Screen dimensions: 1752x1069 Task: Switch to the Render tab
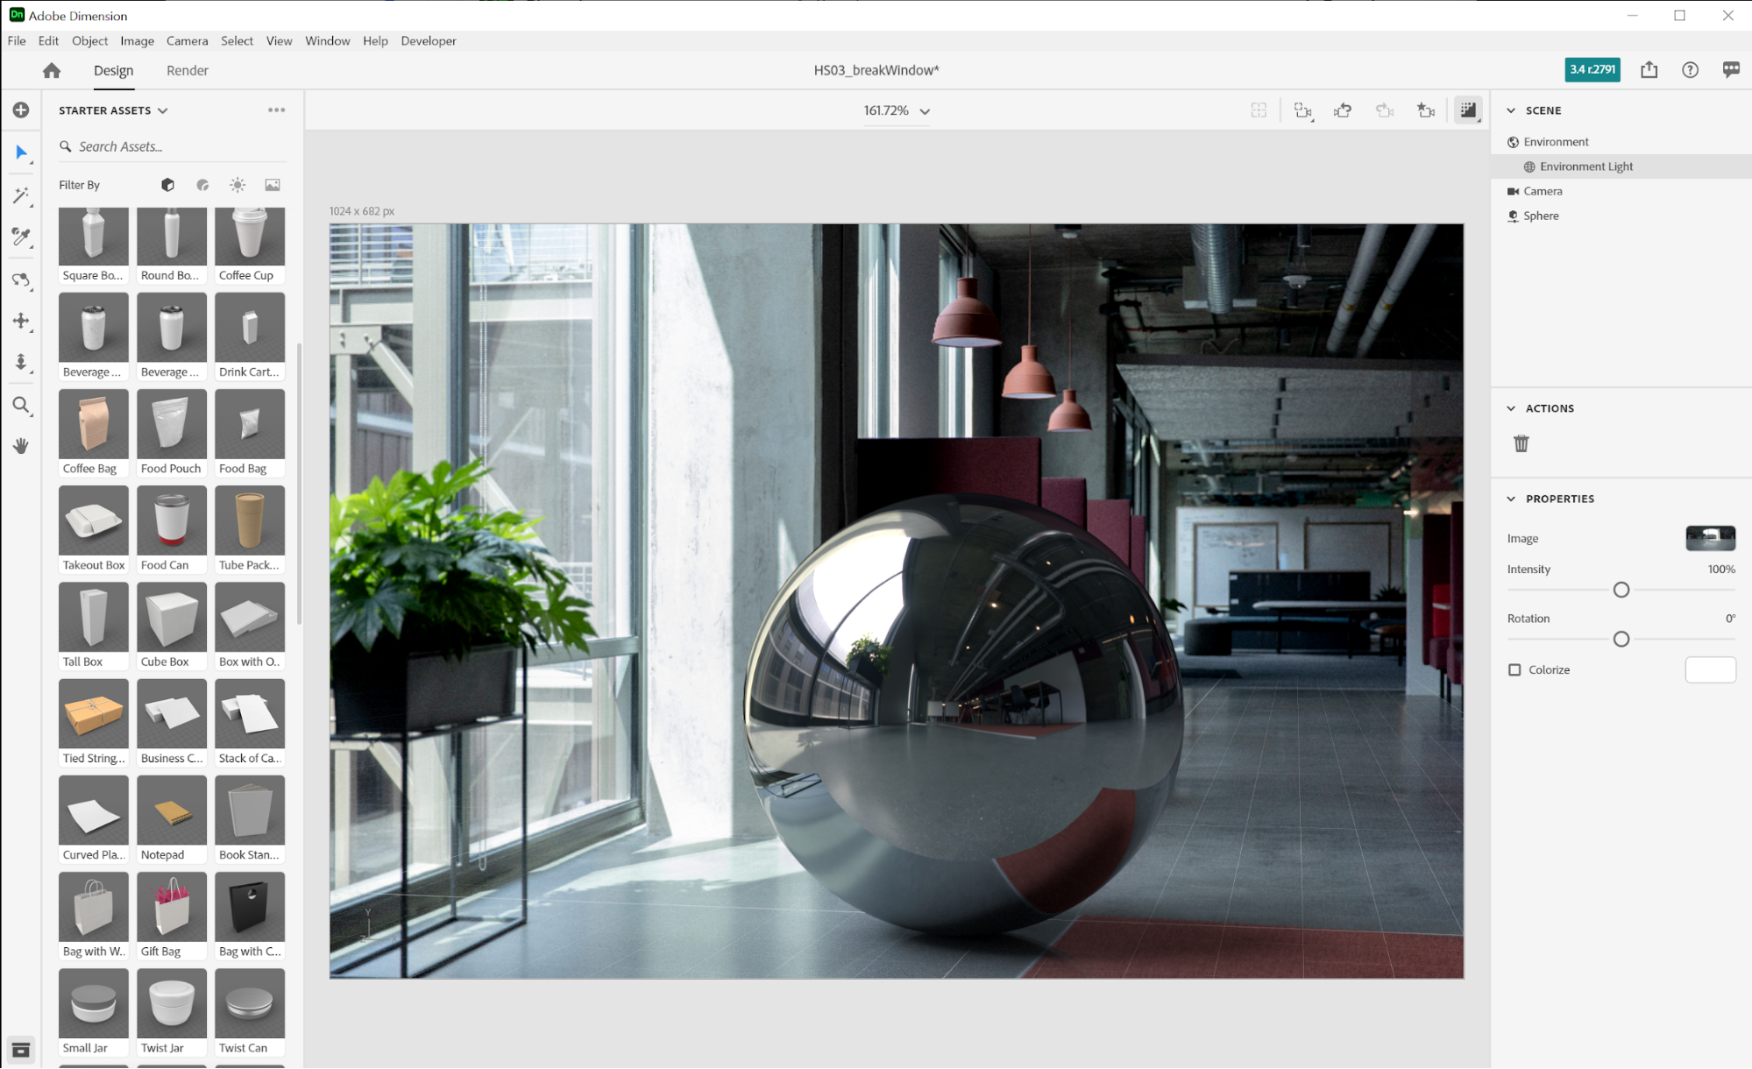(187, 70)
